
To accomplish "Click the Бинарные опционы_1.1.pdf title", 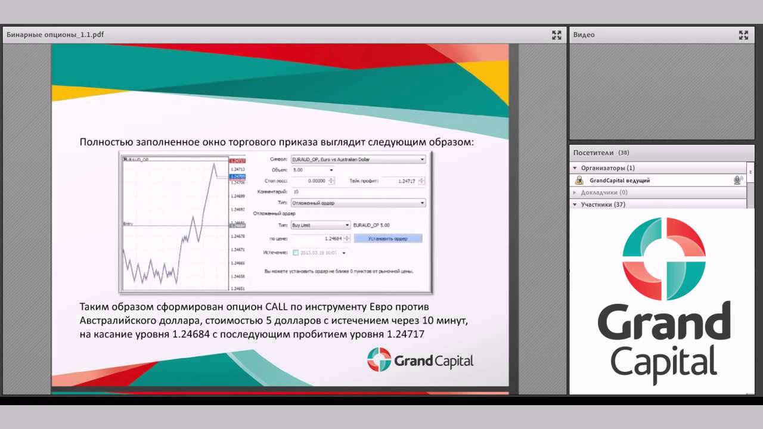I will 55,35.
